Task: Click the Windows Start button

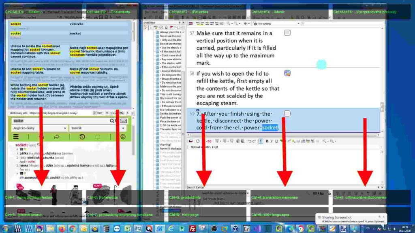Action: pyautogui.click(x=5, y=229)
